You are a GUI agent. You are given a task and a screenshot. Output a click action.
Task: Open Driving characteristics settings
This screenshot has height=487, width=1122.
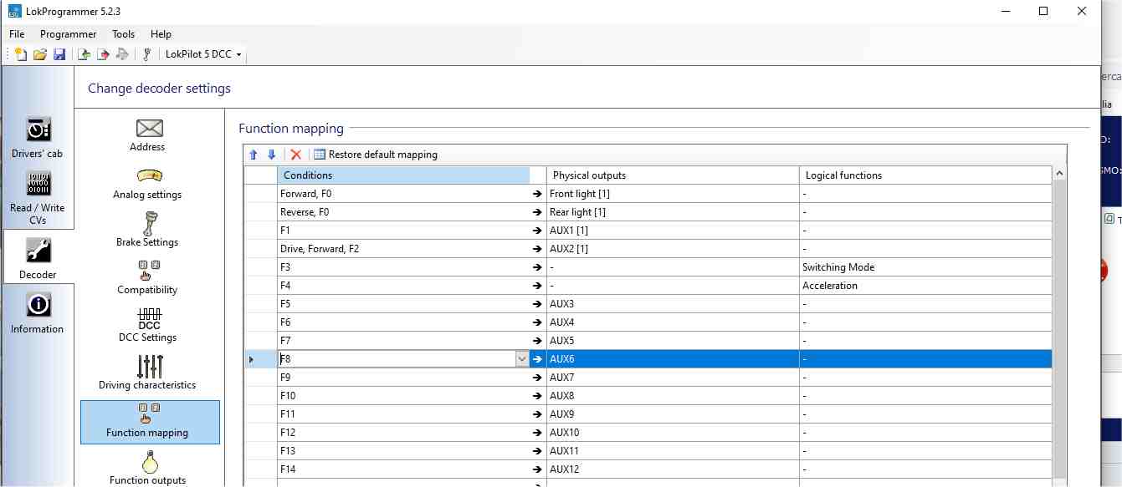pyautogui.click(x=147, y=372)
